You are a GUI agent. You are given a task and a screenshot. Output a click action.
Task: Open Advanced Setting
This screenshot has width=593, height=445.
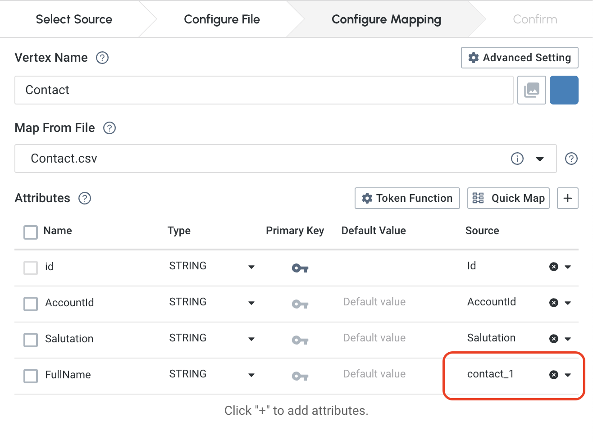(x=520, y=58)
